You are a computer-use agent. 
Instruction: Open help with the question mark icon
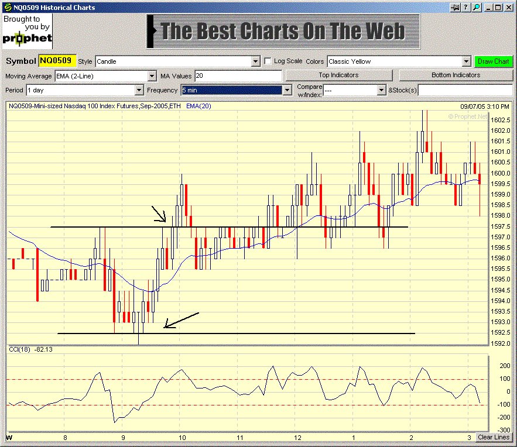tap(465, 7)
